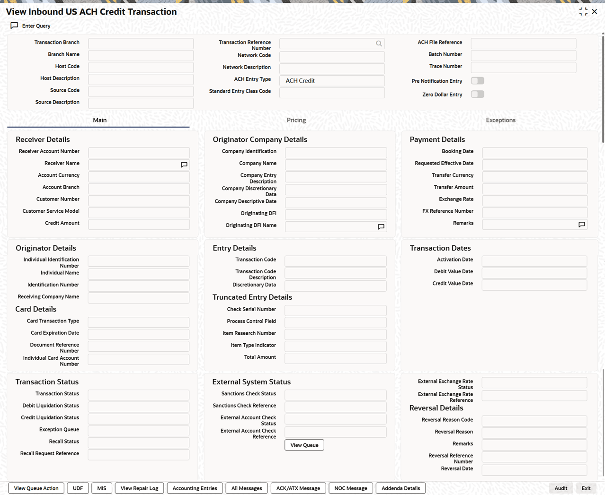Open View Repair Log
This screenshot has height=495, width=605.
pyautogui.click(x=140, y=488)
